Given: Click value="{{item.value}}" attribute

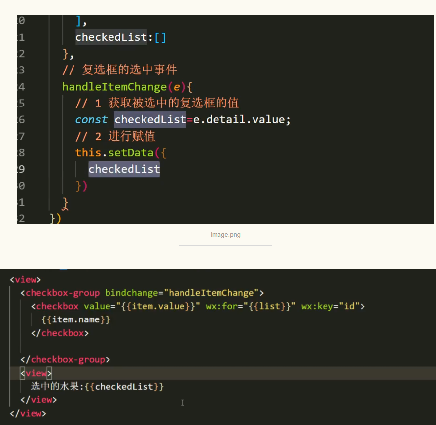Looking at the screenshot, I should pos(142,306).
